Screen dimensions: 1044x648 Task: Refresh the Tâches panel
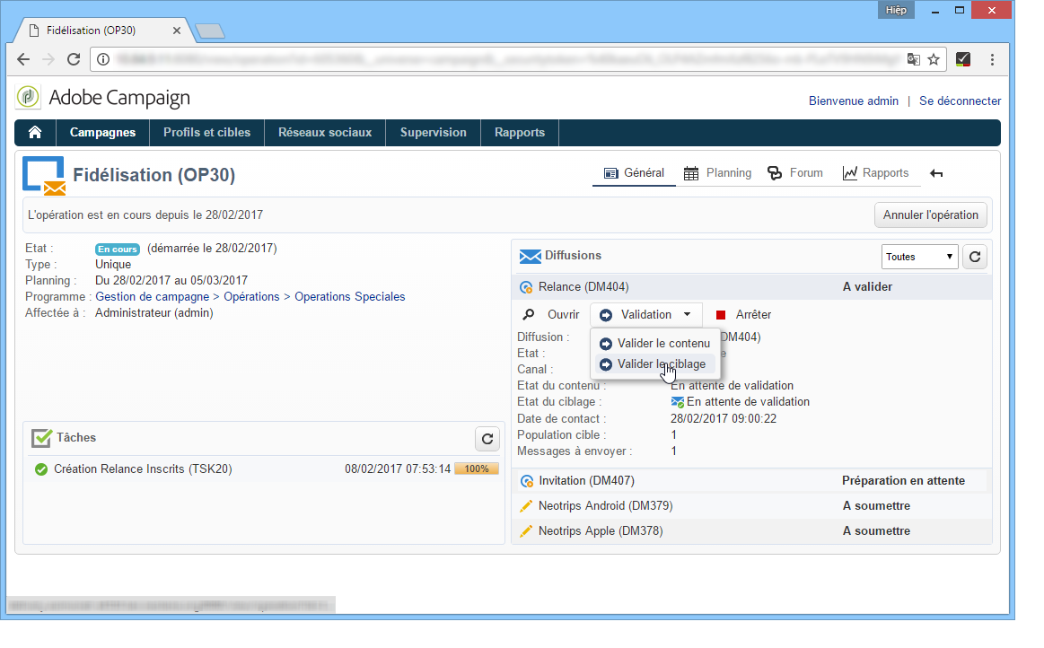(487, 438)
